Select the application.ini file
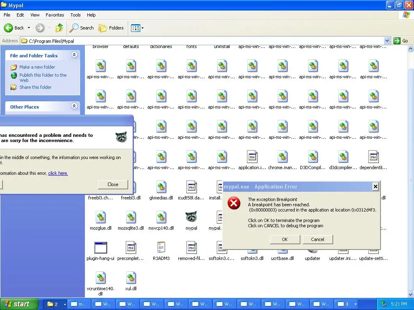The width and height of the screenshot is (414, 310). tap(252, 160)
